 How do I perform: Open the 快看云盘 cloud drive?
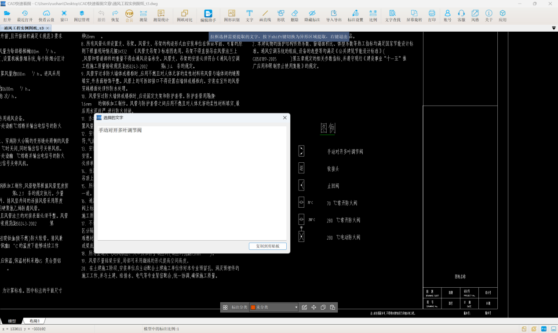[x=46, y=16]
